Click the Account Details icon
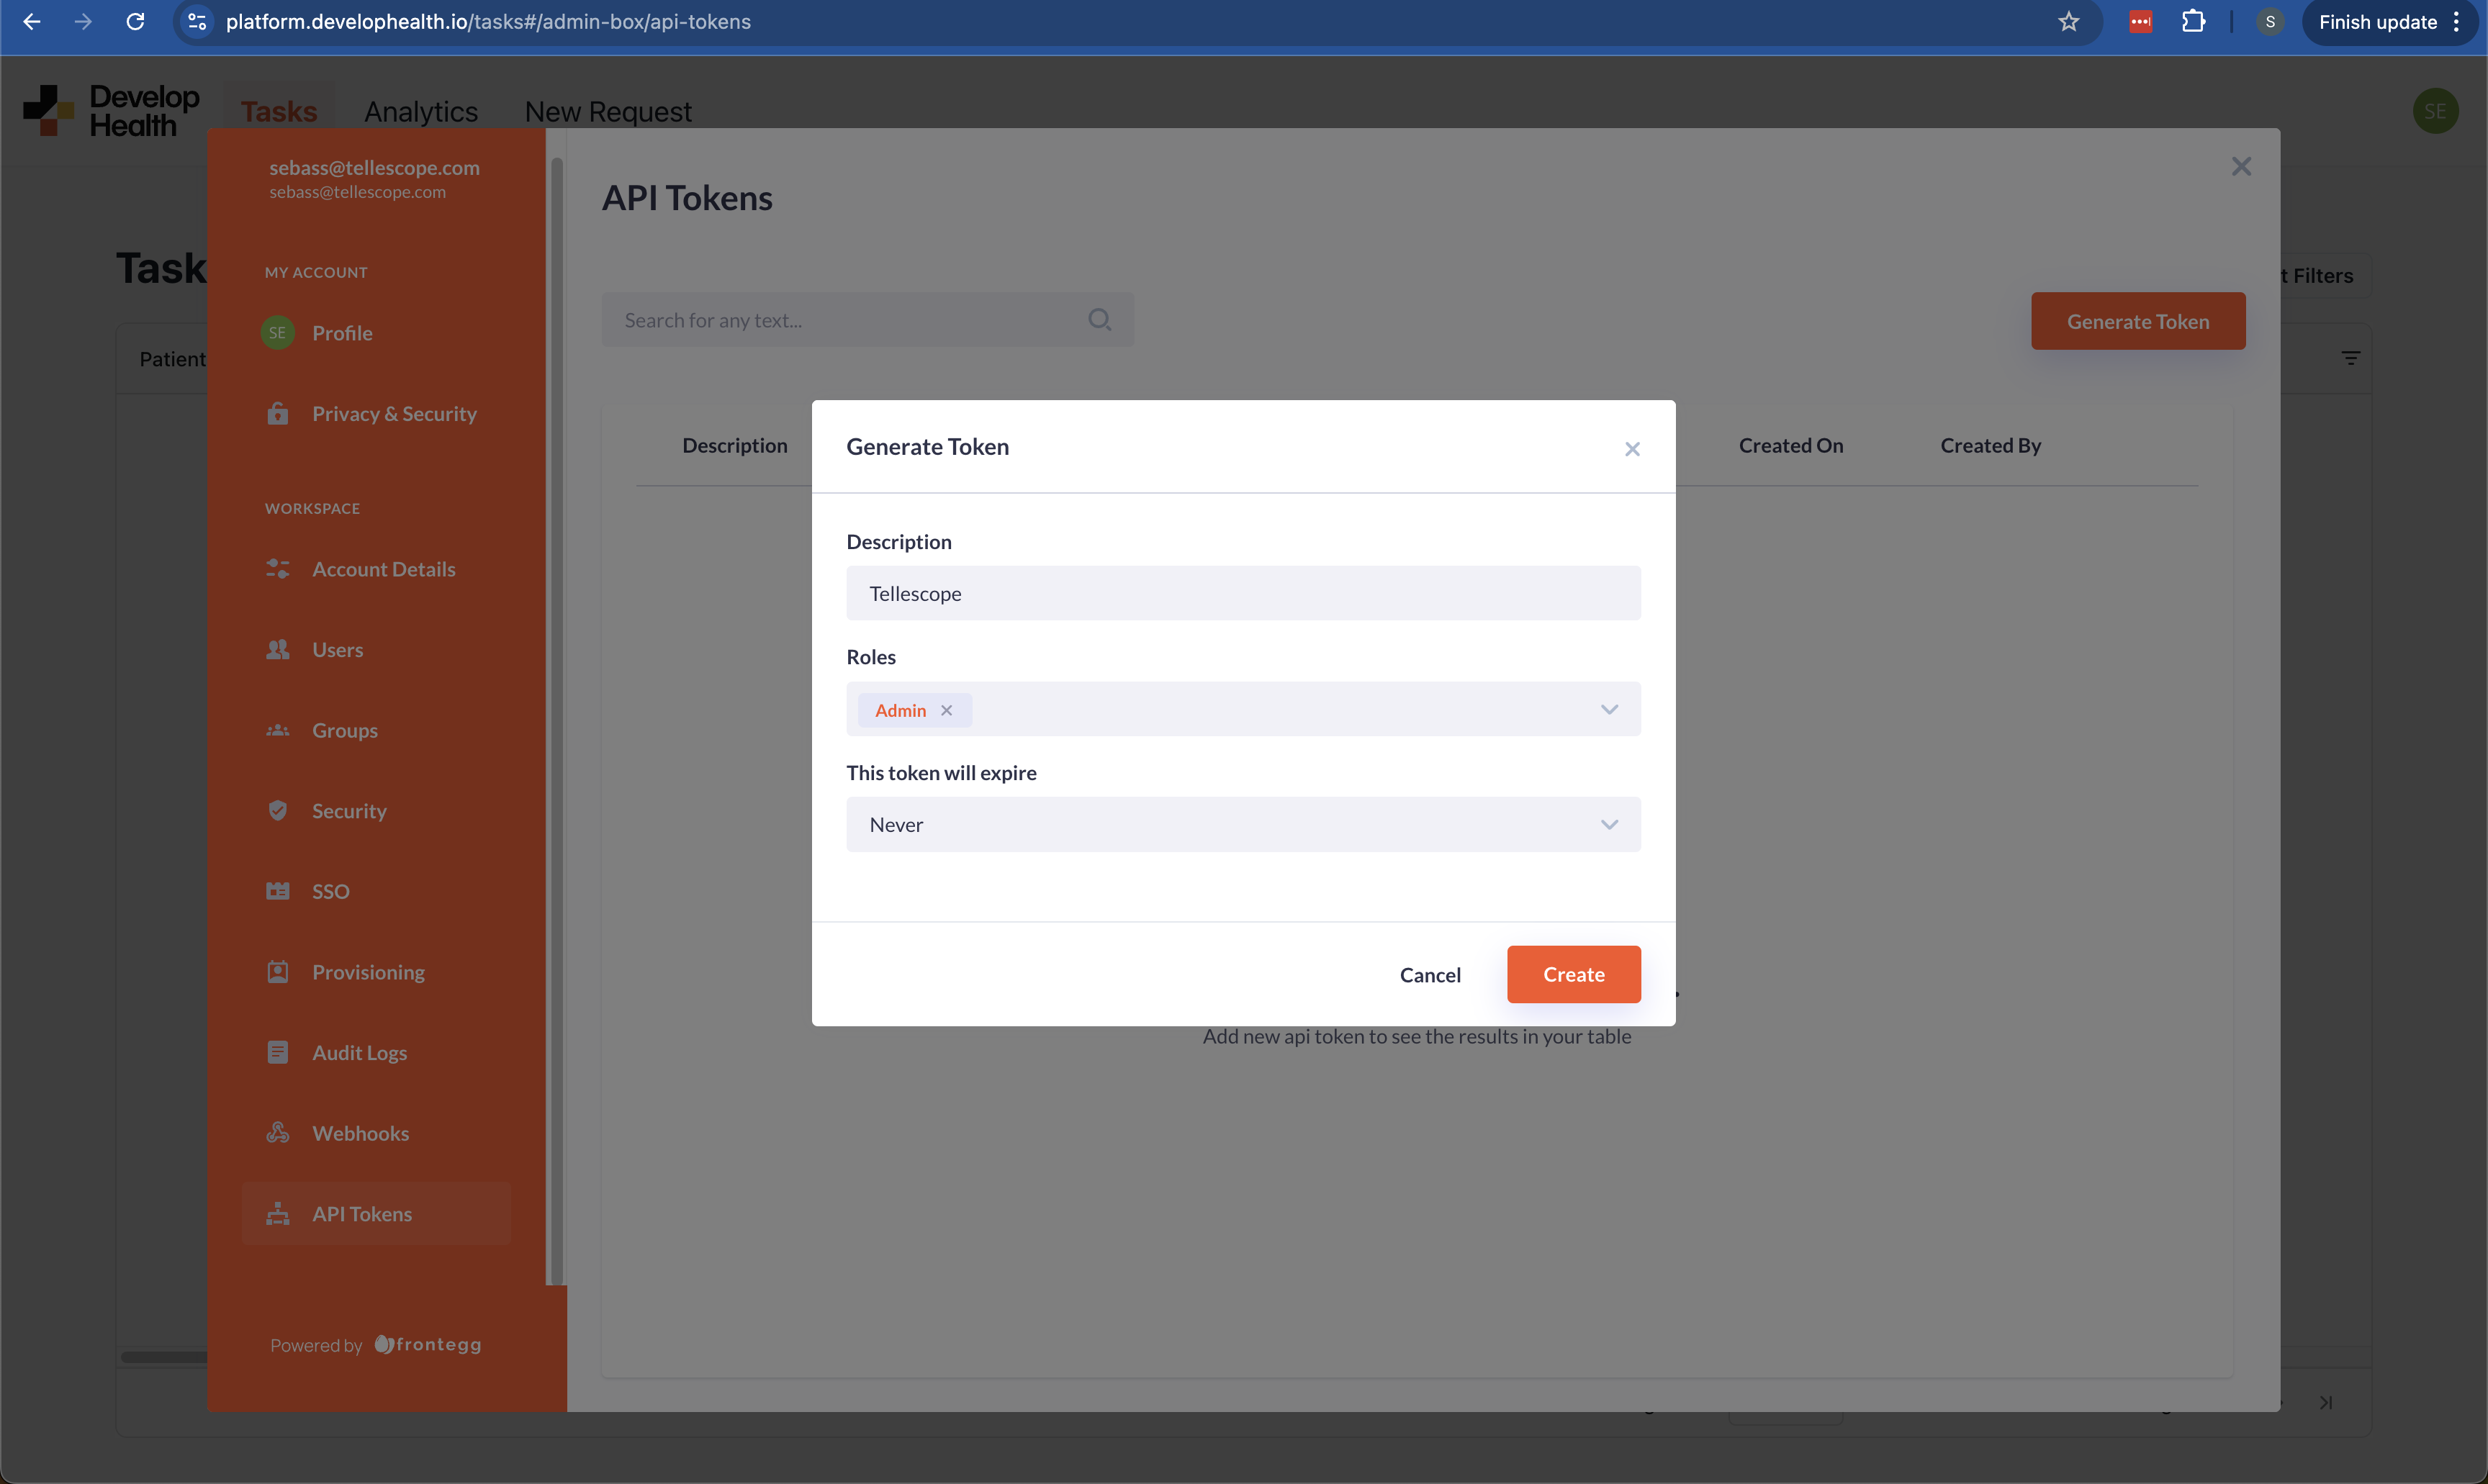The image size is (2488, 1484). pyautogui.click(x=278, y=569)
